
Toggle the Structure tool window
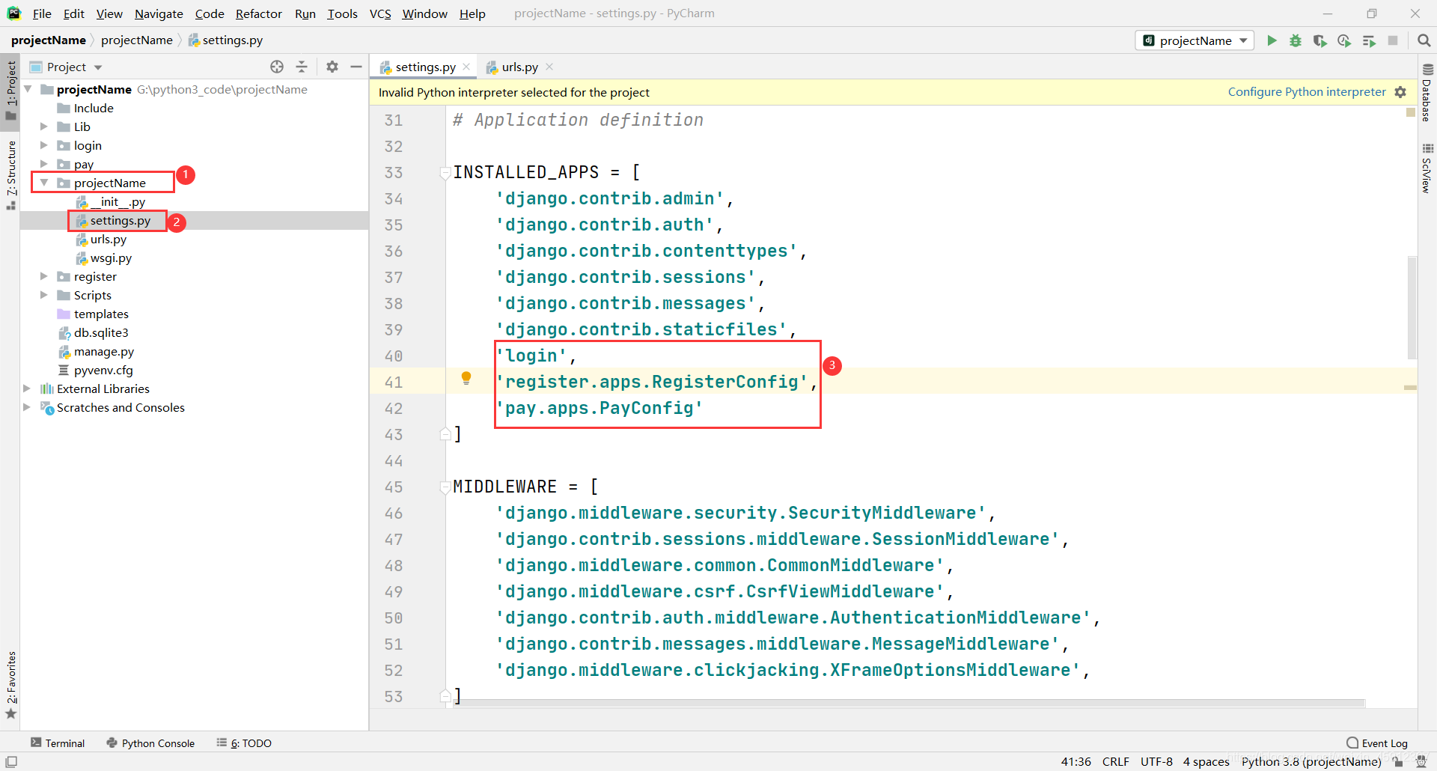coord(10,174)
